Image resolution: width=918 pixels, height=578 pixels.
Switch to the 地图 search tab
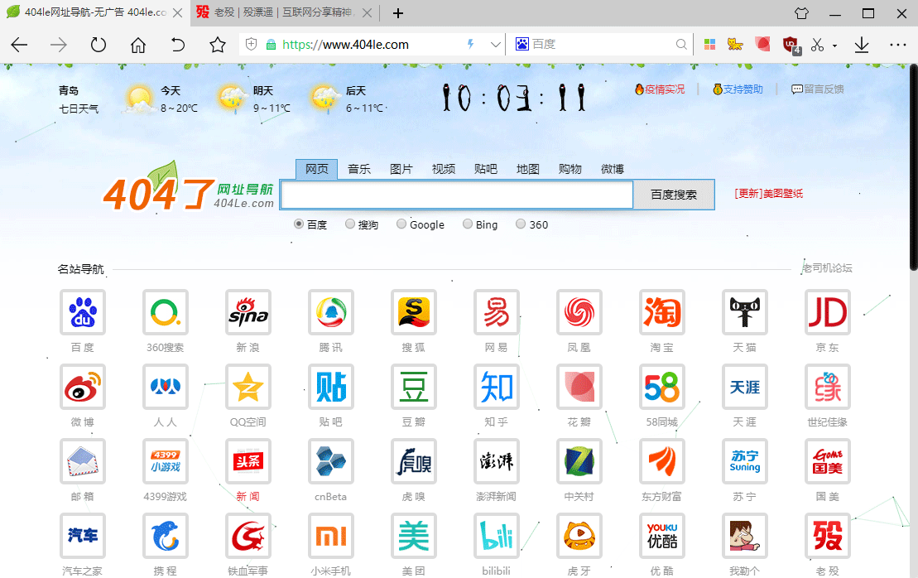coord(527,169)
